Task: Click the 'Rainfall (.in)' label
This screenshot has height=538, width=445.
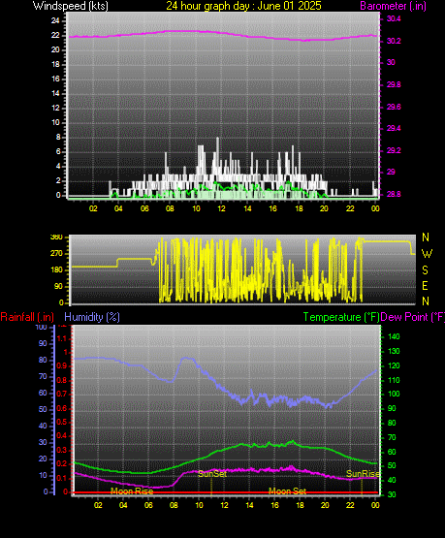Action: click(x=27, y=317)
